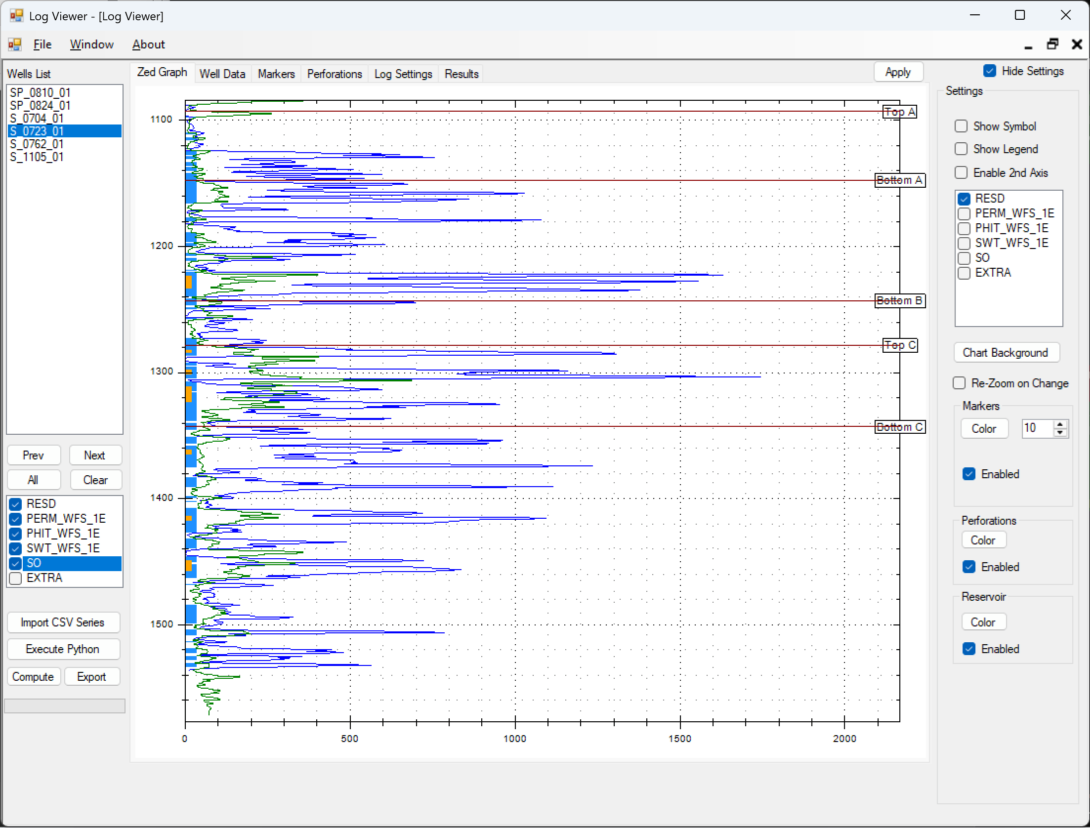
Task: Enable the Show Legend checkbox
Action: click(961, 149)
